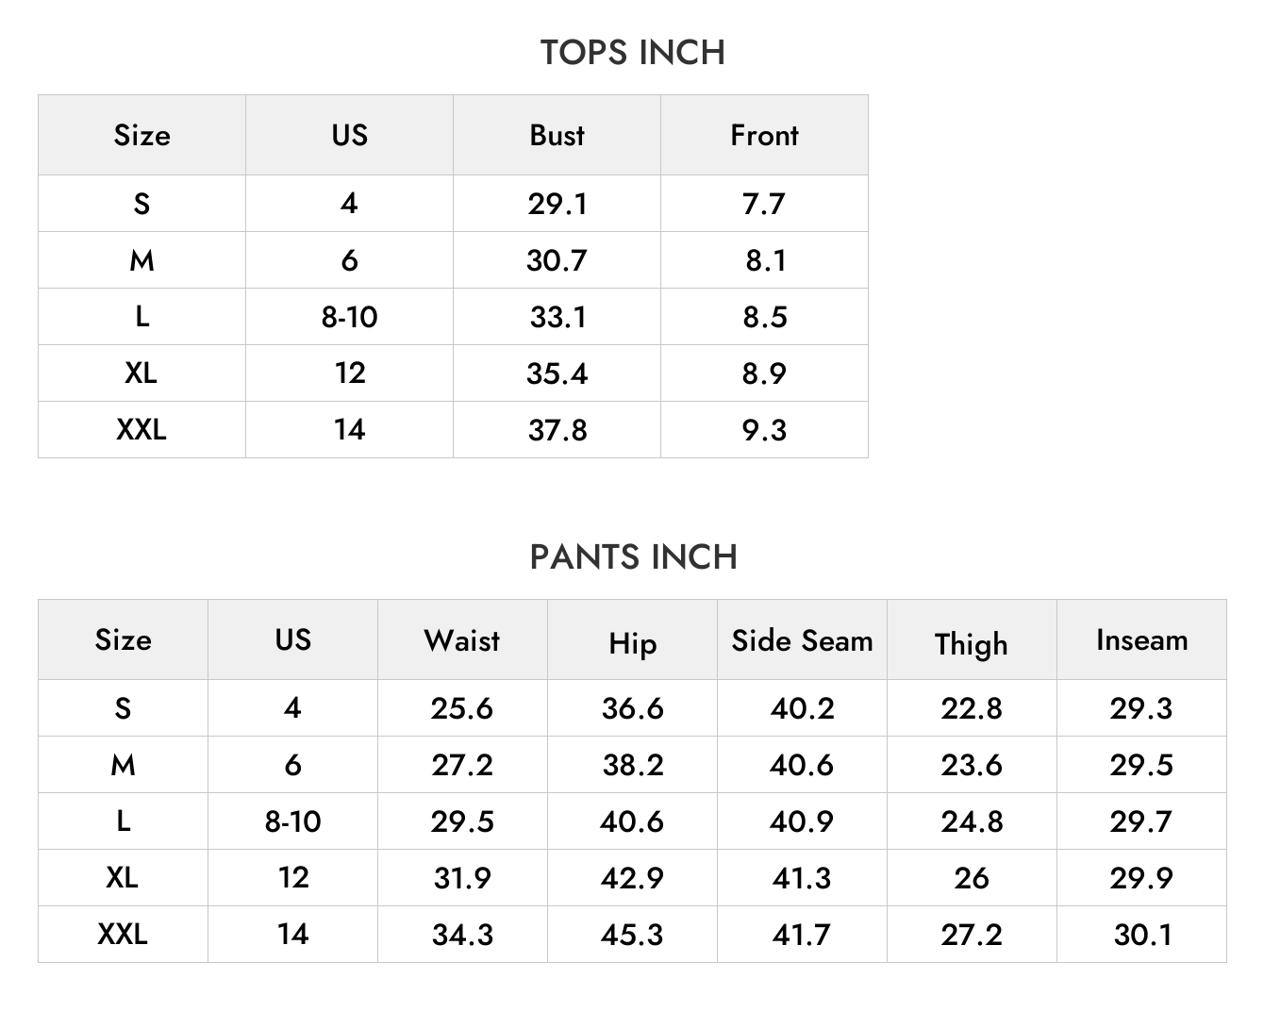Select the thigh value 26 for XL
This screenshot has width=1264, height=1028.
(x=972, y=878)
